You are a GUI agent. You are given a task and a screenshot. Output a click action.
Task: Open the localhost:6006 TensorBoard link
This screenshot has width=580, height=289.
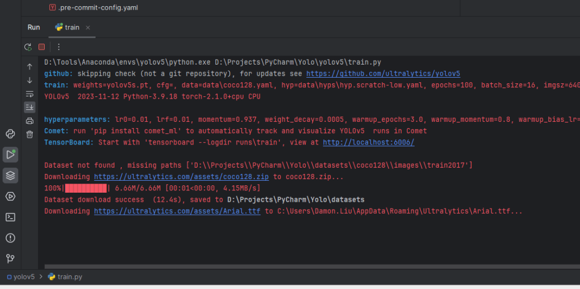368,142
